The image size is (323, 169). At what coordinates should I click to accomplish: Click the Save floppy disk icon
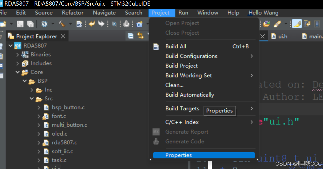click(x=20, y=24)
